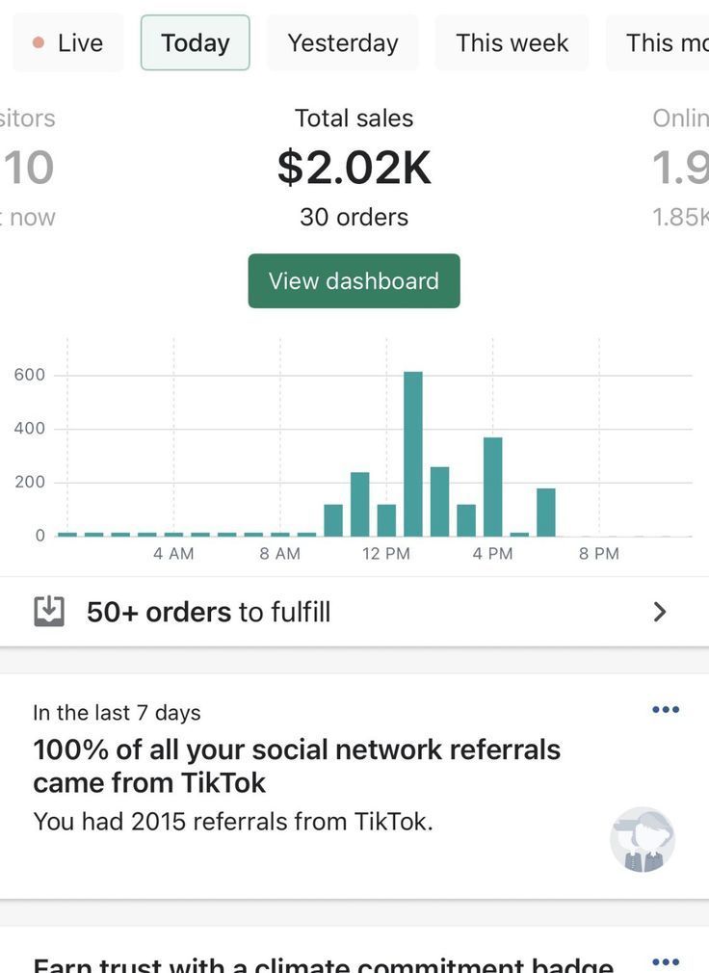Click the 4 PM sales bar
Viewport: 709px width, 973px height.
point(493,486)
